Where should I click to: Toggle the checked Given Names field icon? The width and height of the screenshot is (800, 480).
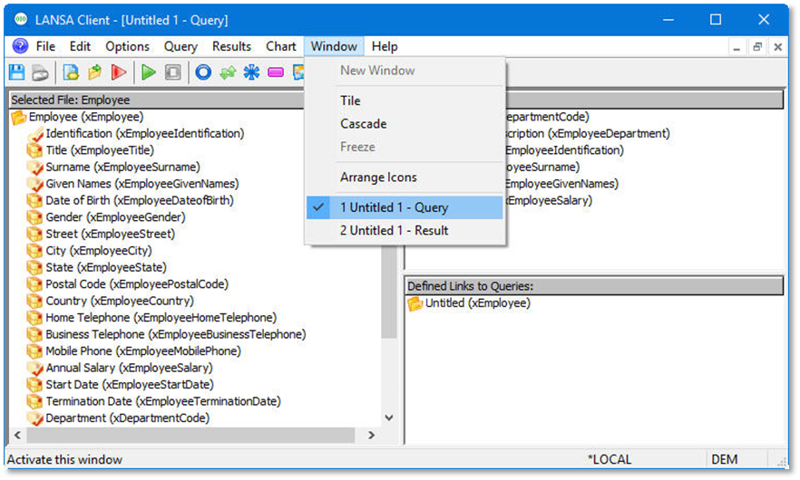click(34, 185)
